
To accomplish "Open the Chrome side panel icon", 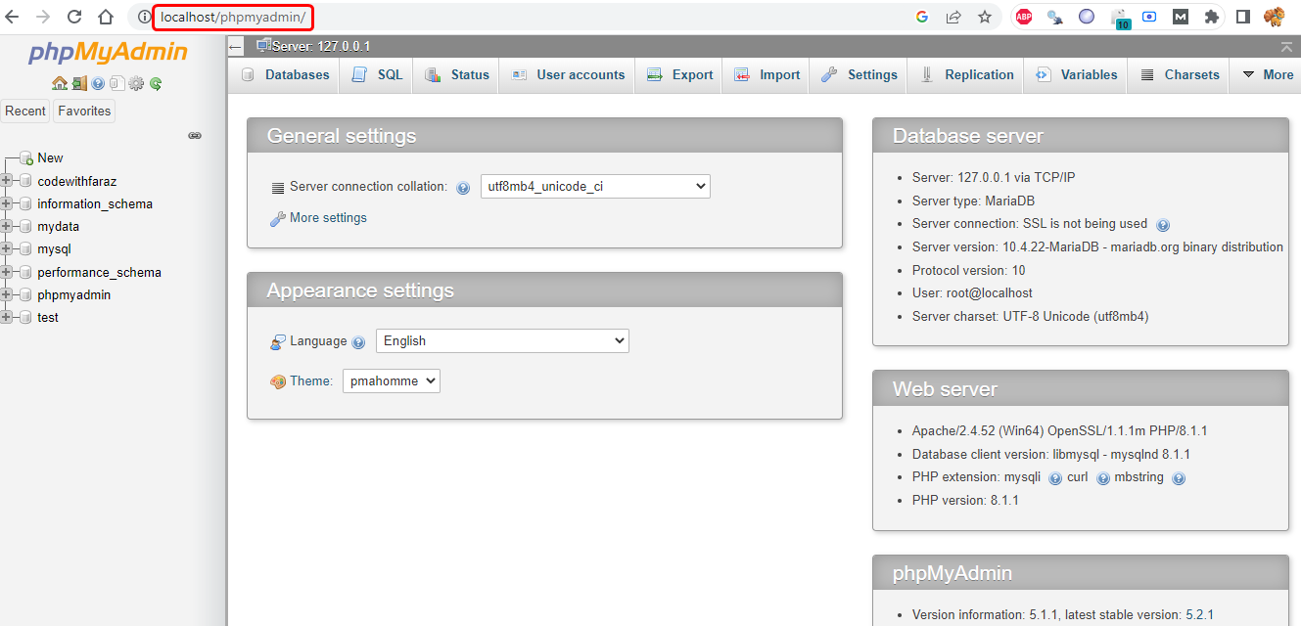I will (x=1242, y=17).
